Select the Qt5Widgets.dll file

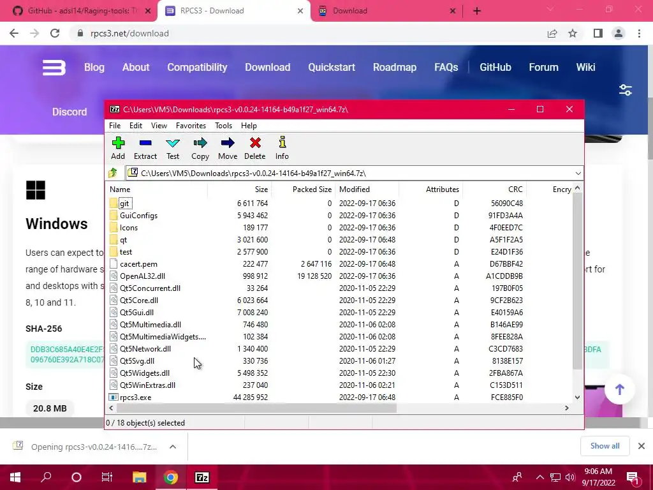tap(145, 373)
